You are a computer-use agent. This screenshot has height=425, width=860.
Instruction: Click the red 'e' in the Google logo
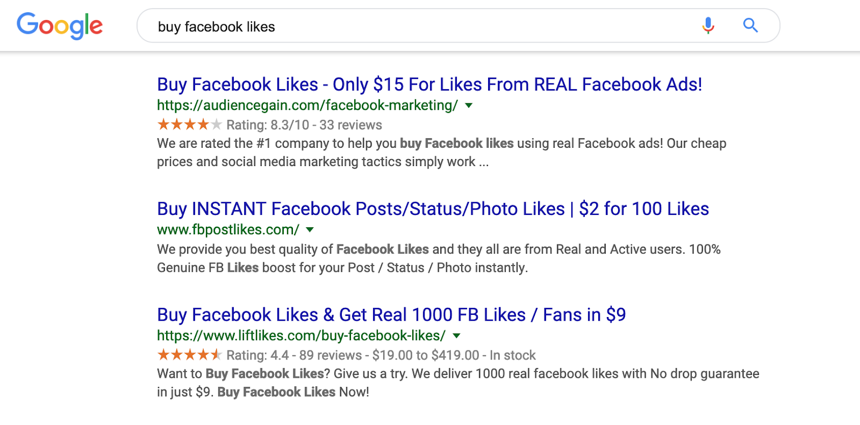click(x=95, y=27)
